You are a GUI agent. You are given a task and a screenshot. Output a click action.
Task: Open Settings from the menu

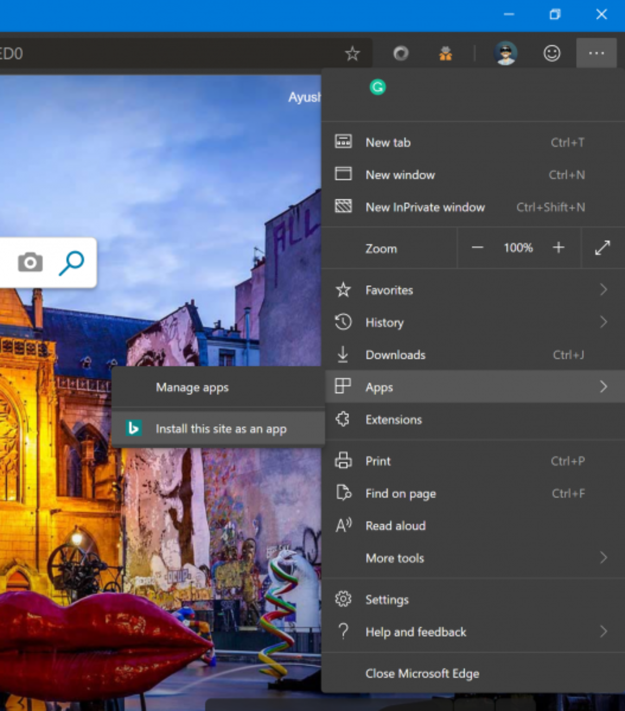pyautogui.click(x=387, y=600)
